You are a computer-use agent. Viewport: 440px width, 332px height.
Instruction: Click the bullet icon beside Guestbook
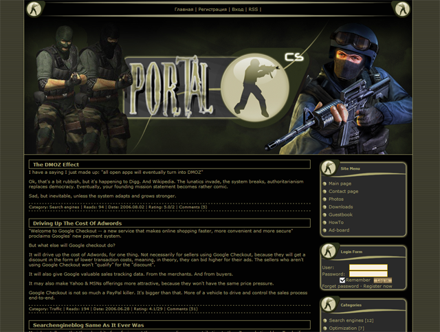tap(324, 215)
